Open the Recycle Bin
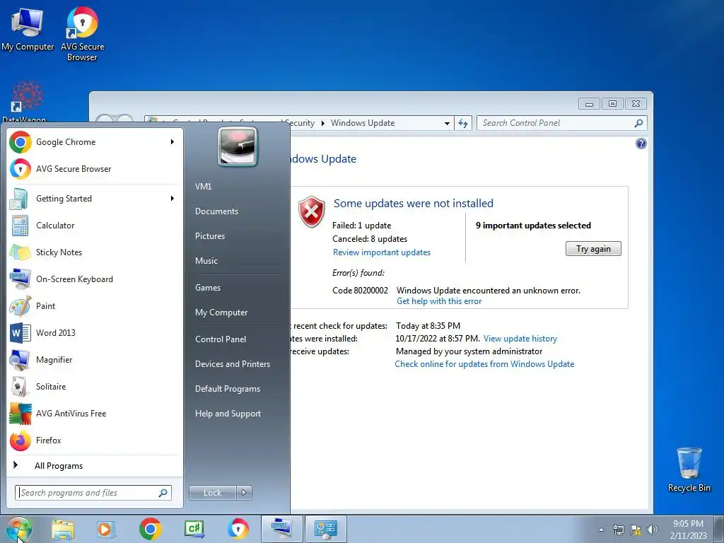 [689, 469]
